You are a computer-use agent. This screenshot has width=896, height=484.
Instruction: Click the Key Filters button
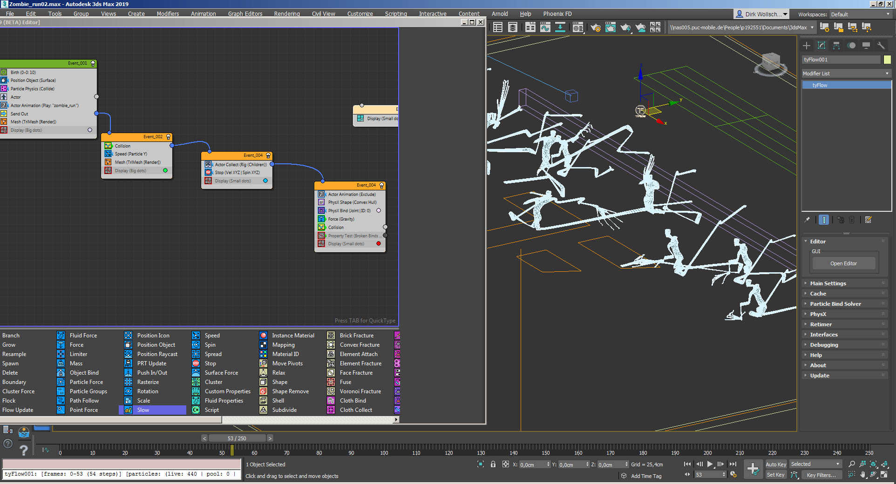pyautogui.click(x=821, y=475)
